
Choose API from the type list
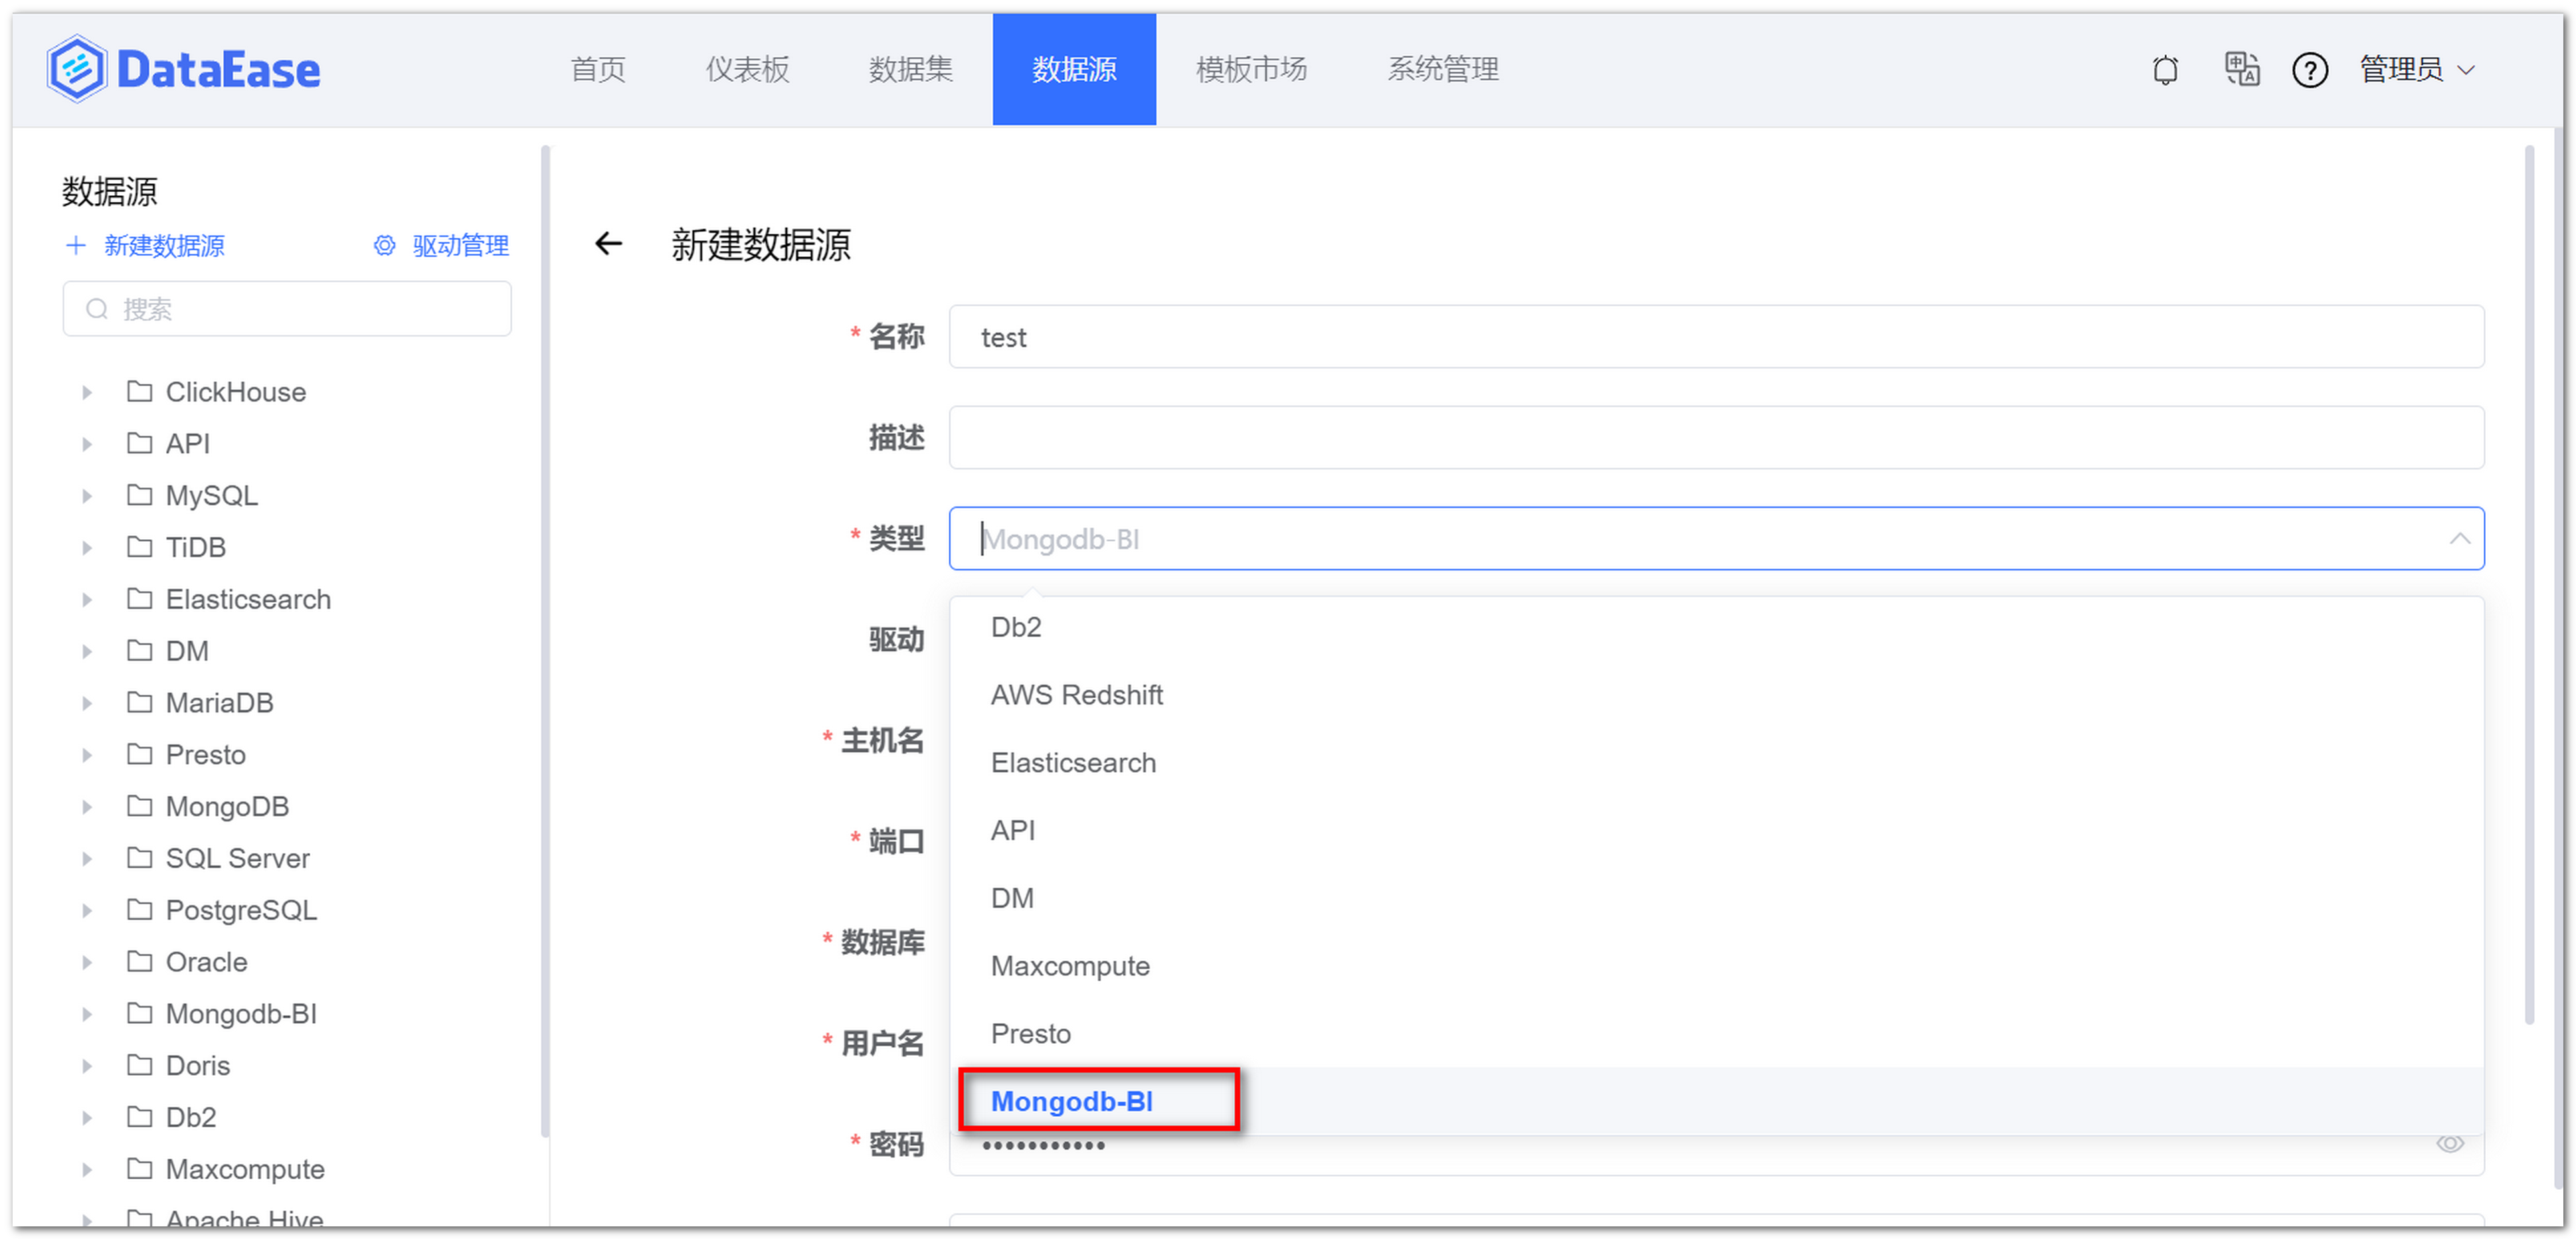point(1716,831)
